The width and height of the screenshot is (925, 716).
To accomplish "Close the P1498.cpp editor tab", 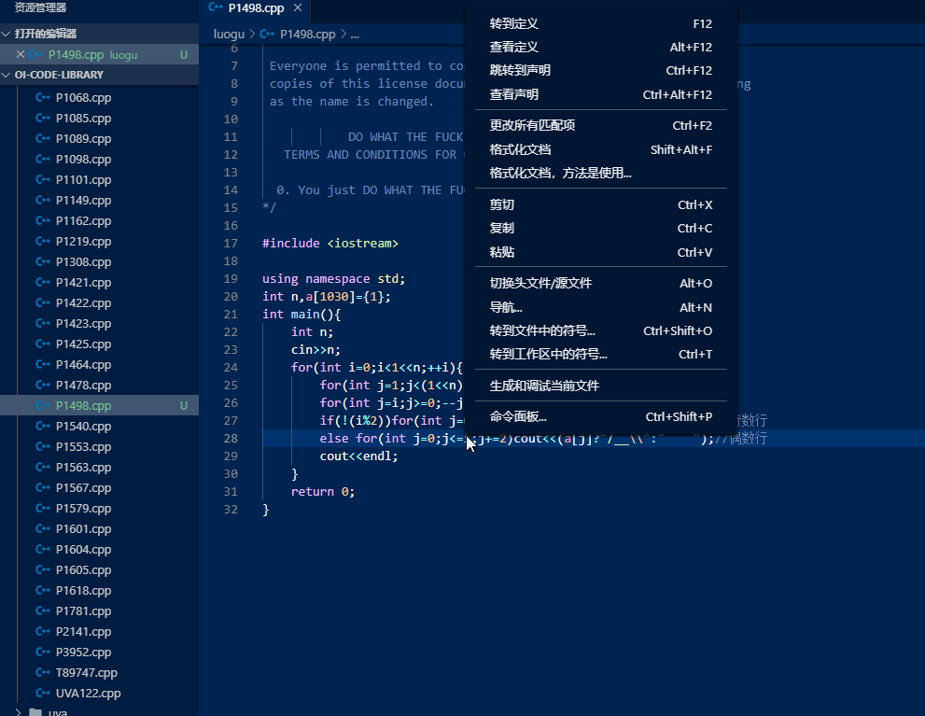I will tap(298, 7).
